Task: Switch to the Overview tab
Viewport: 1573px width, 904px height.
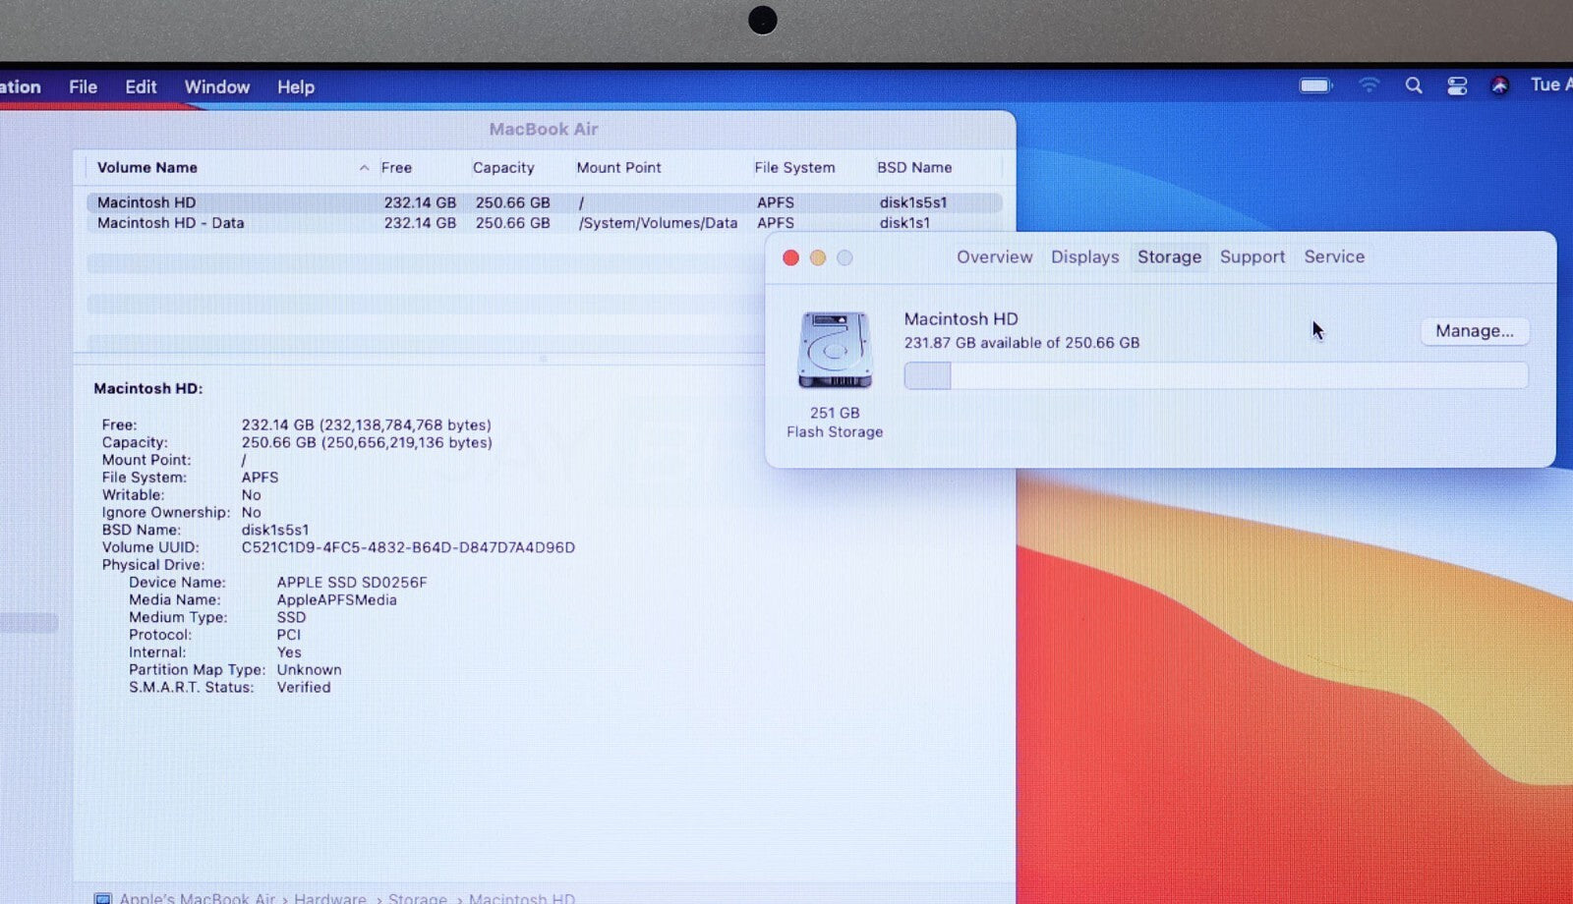Action: point(994,256)
